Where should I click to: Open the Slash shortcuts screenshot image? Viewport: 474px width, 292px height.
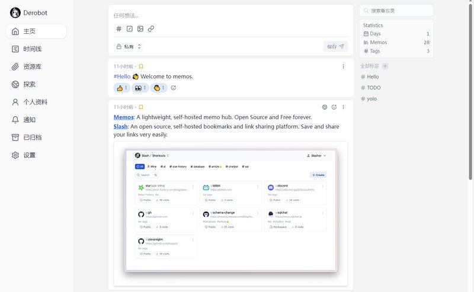click(x=230, y=211)
